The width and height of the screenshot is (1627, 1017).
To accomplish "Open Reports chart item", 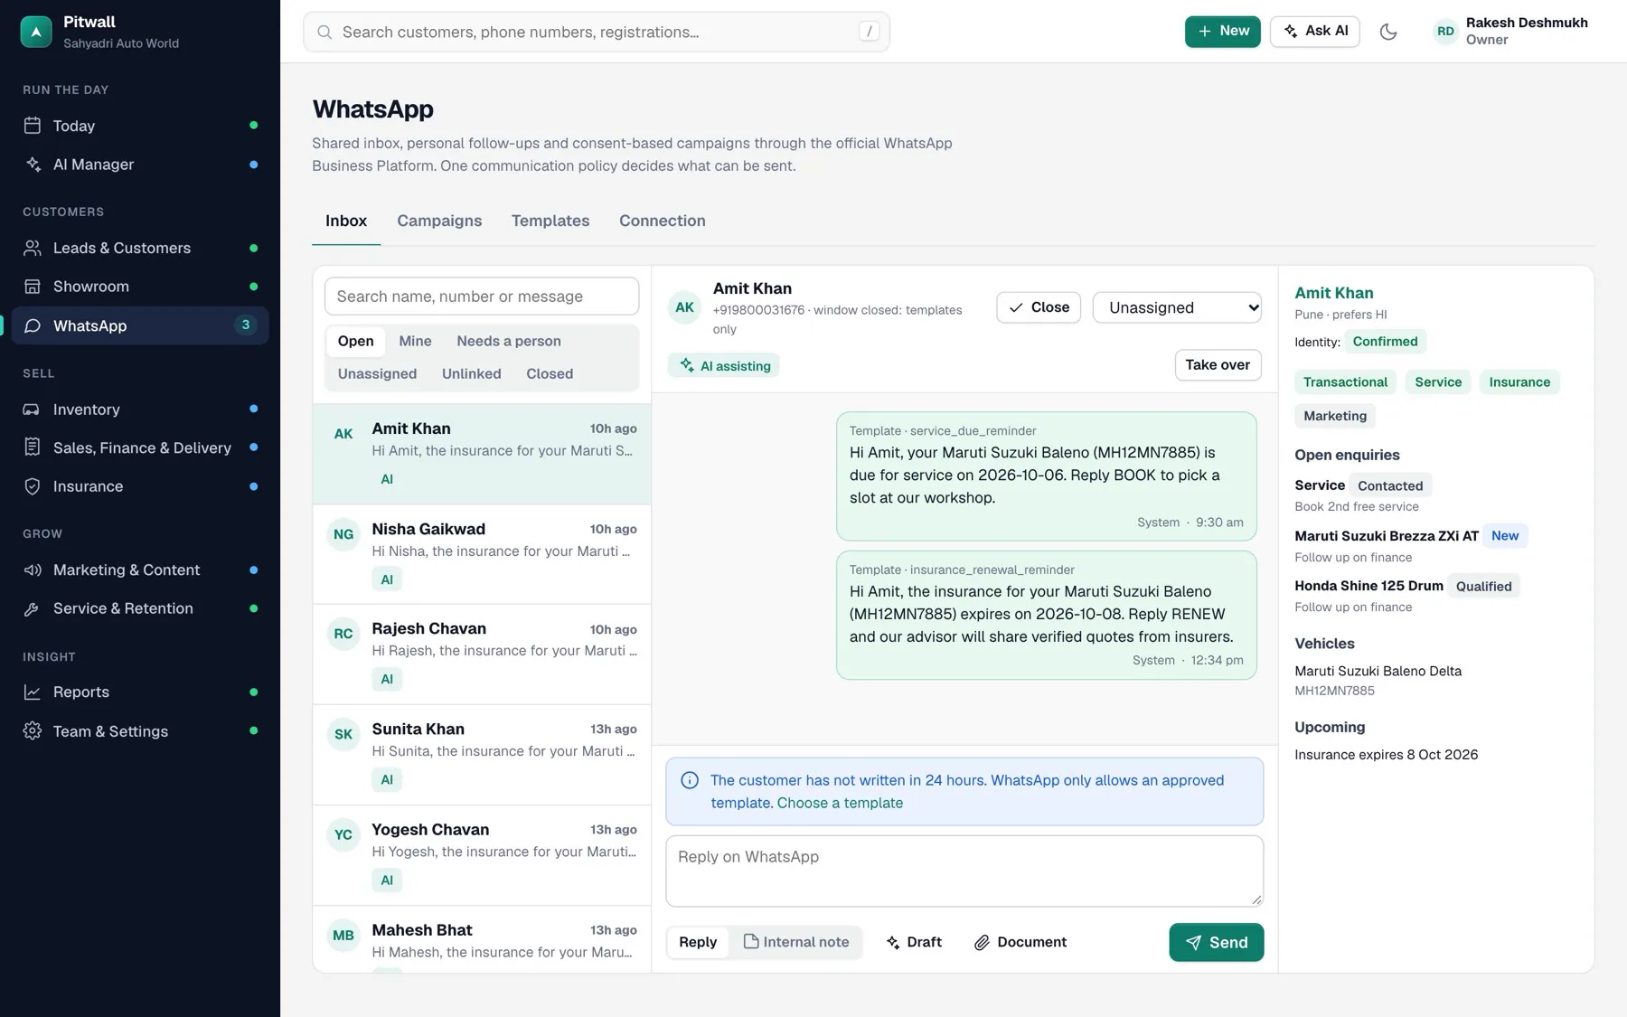I will pos(140,692).
